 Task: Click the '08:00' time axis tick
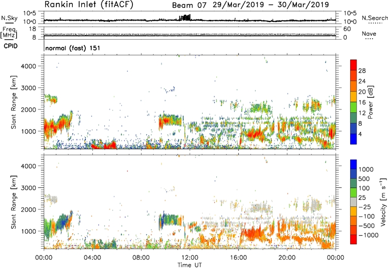[x=141, y=258]
